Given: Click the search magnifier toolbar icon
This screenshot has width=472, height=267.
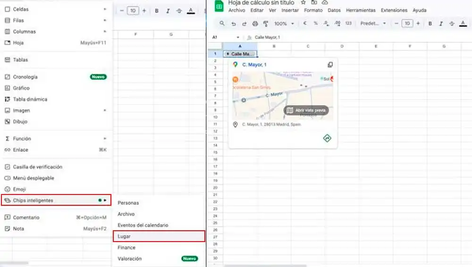Looking at the screenshot, I should click(222, 24).
